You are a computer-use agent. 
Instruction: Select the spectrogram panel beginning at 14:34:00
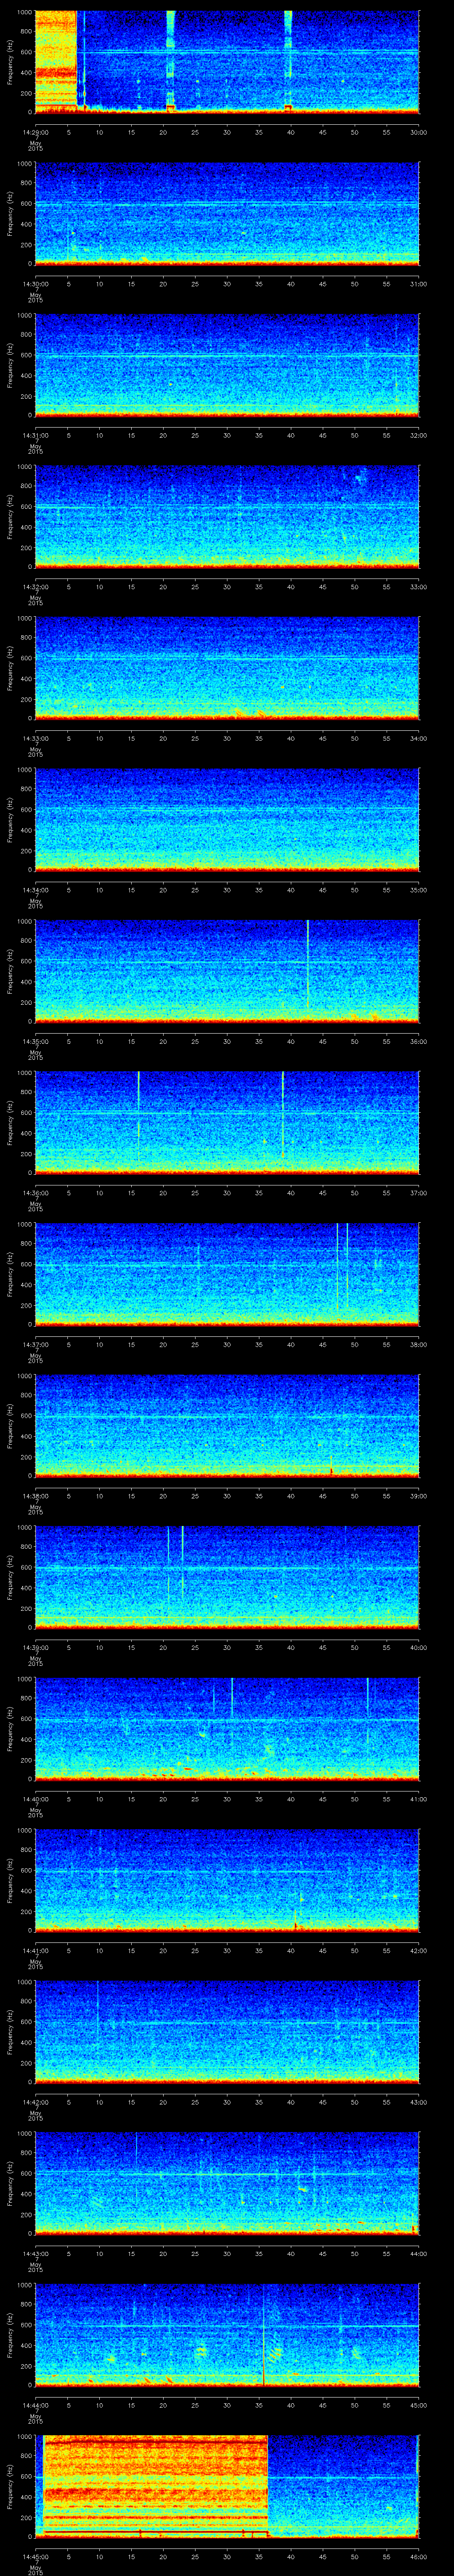coord(227,820)
